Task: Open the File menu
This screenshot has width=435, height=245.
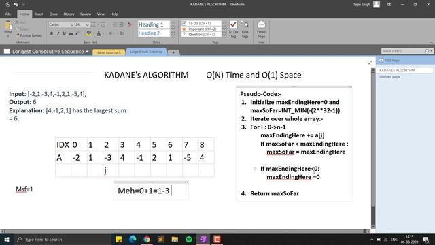Action: click(8, 14)
